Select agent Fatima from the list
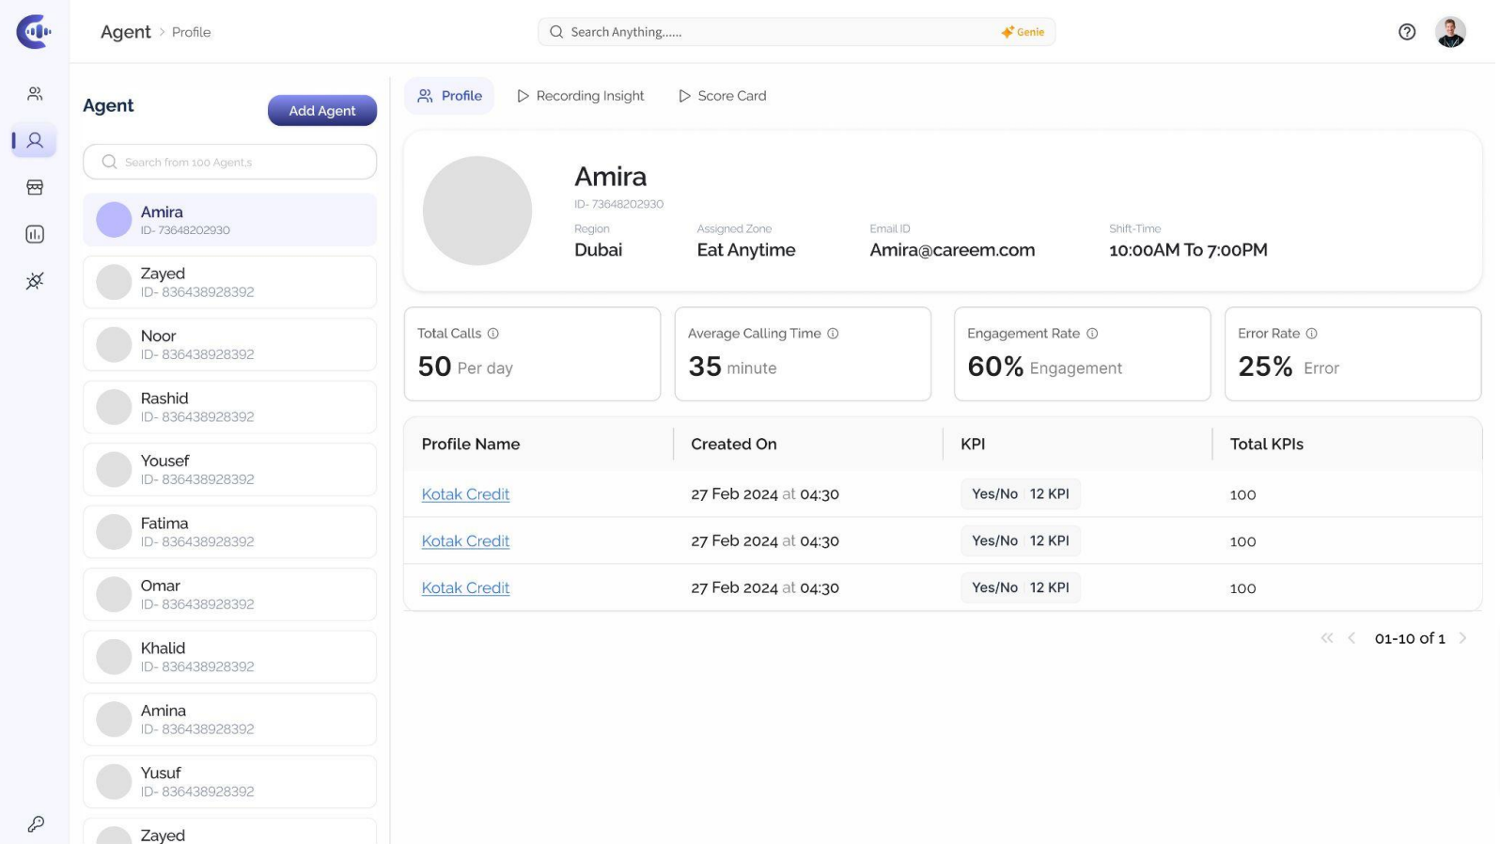The height and width of the screenshot is (844, 1500). 230,532
